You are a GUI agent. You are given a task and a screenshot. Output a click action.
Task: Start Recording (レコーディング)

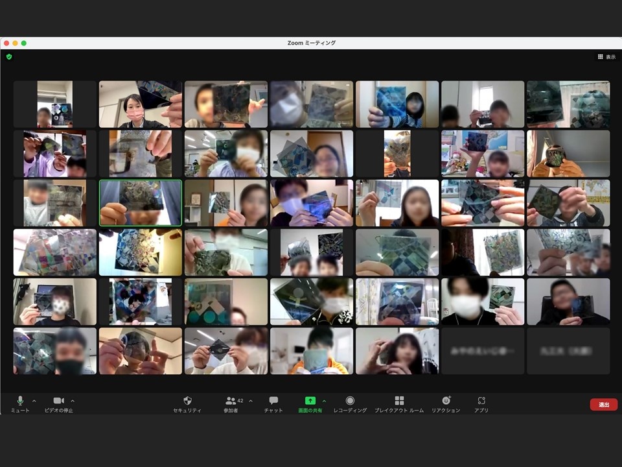(350, 401)
